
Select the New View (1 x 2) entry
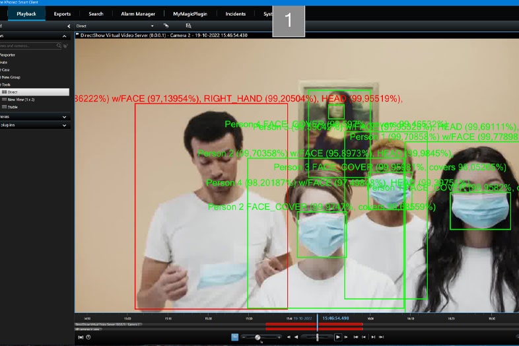[21, 99]
